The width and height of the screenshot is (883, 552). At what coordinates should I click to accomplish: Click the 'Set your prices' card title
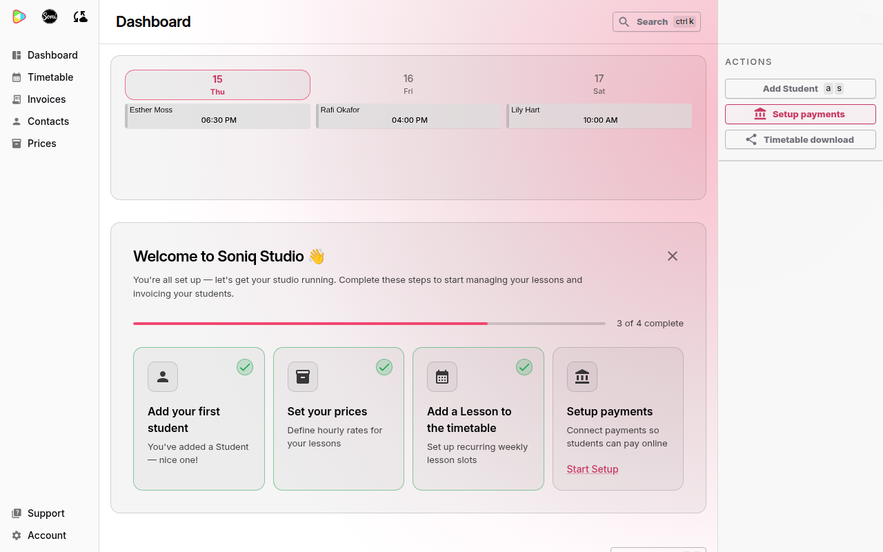(327, 411)
